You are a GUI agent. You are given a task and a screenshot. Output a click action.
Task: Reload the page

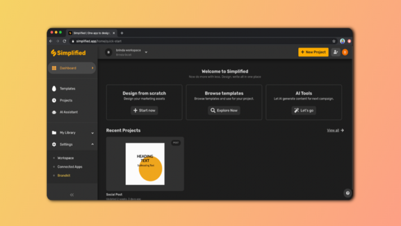(x=64, y=41)
